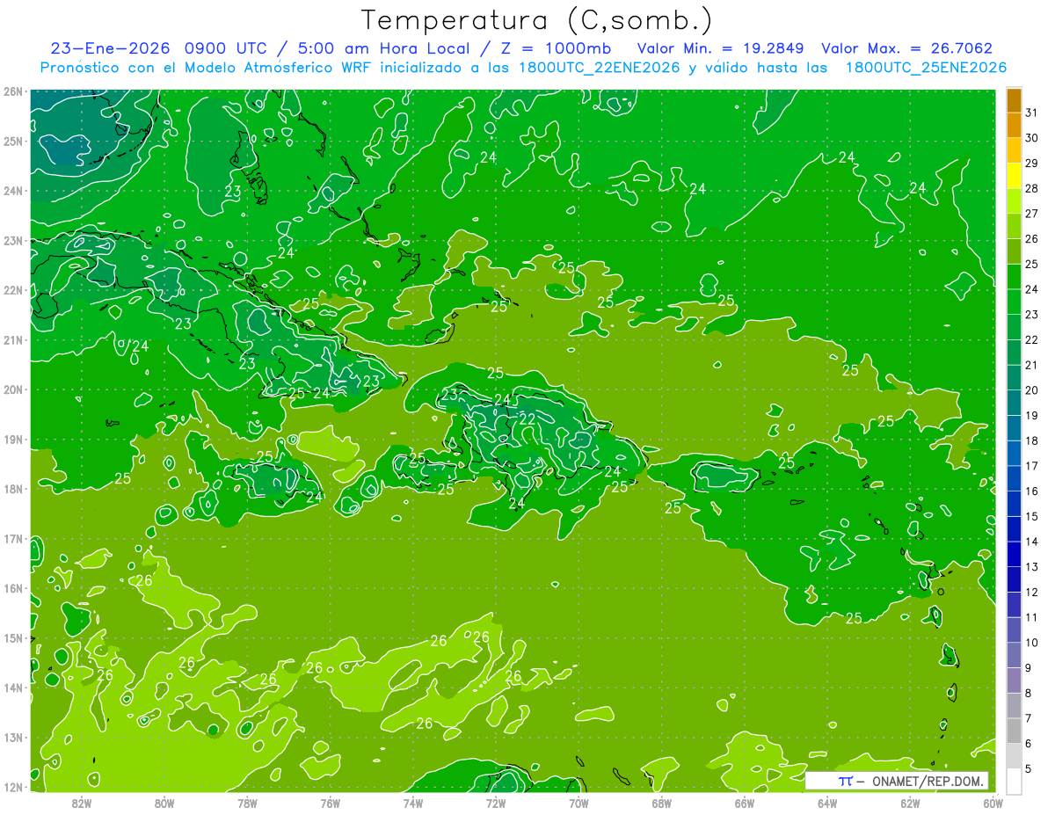The height and width of the screenshot is (815, 1055).
Task: Click legend scale label 31
Action: [x=1032, y=113]
